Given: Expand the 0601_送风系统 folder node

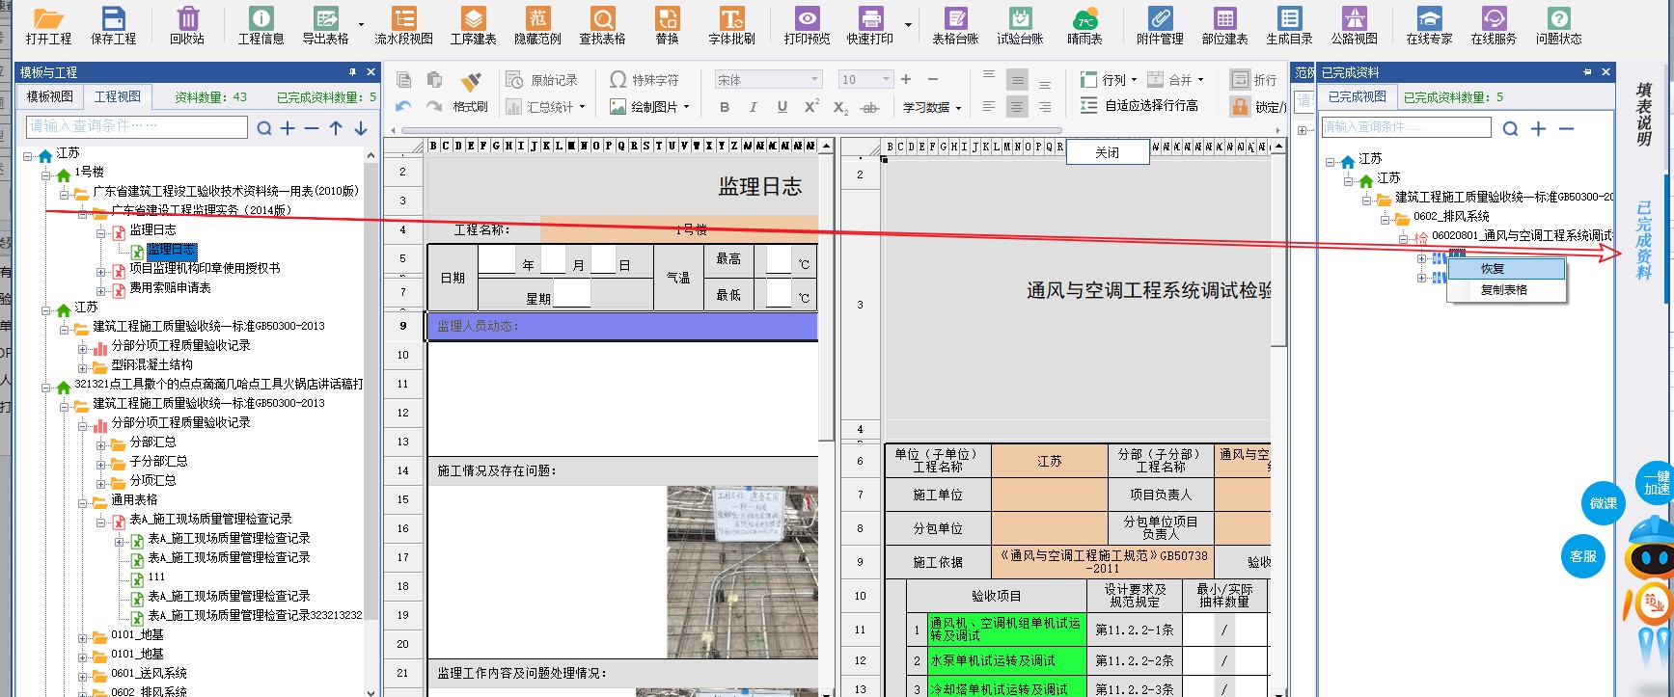Looking at the screenshot, I should pos(83,677).
